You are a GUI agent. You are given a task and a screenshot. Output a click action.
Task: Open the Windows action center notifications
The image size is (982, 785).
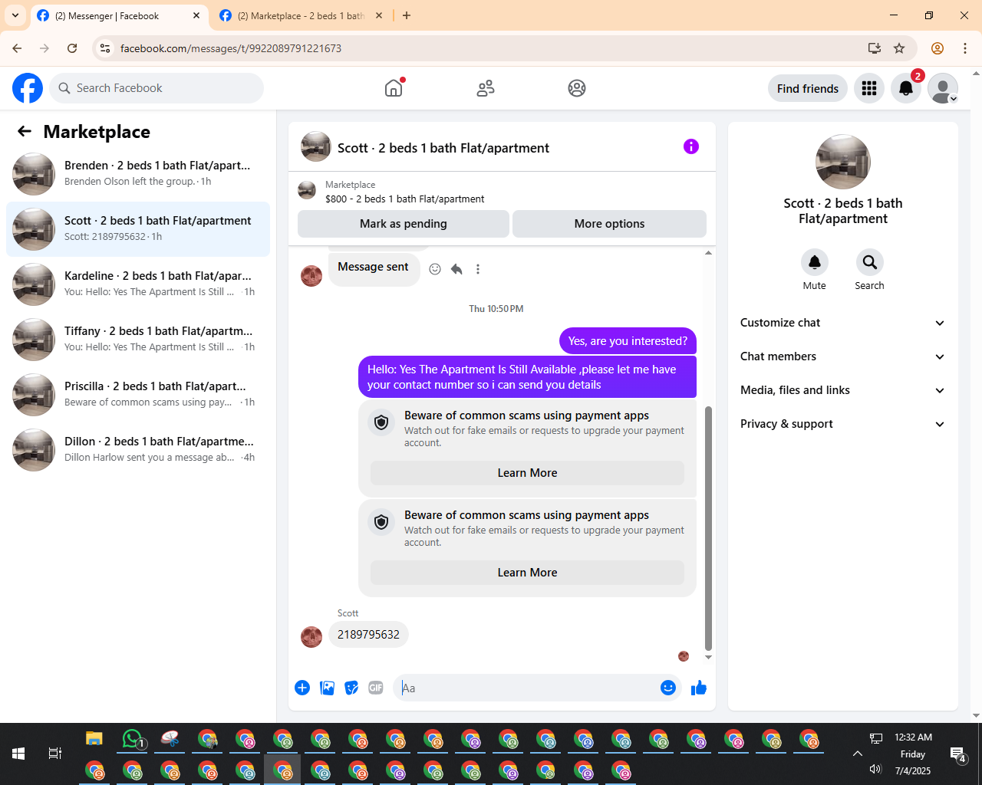[x=957, y=755]
